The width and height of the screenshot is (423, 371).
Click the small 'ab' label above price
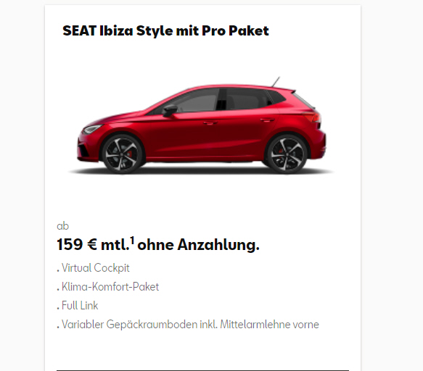pyautogui.click(x=63, y=226)
